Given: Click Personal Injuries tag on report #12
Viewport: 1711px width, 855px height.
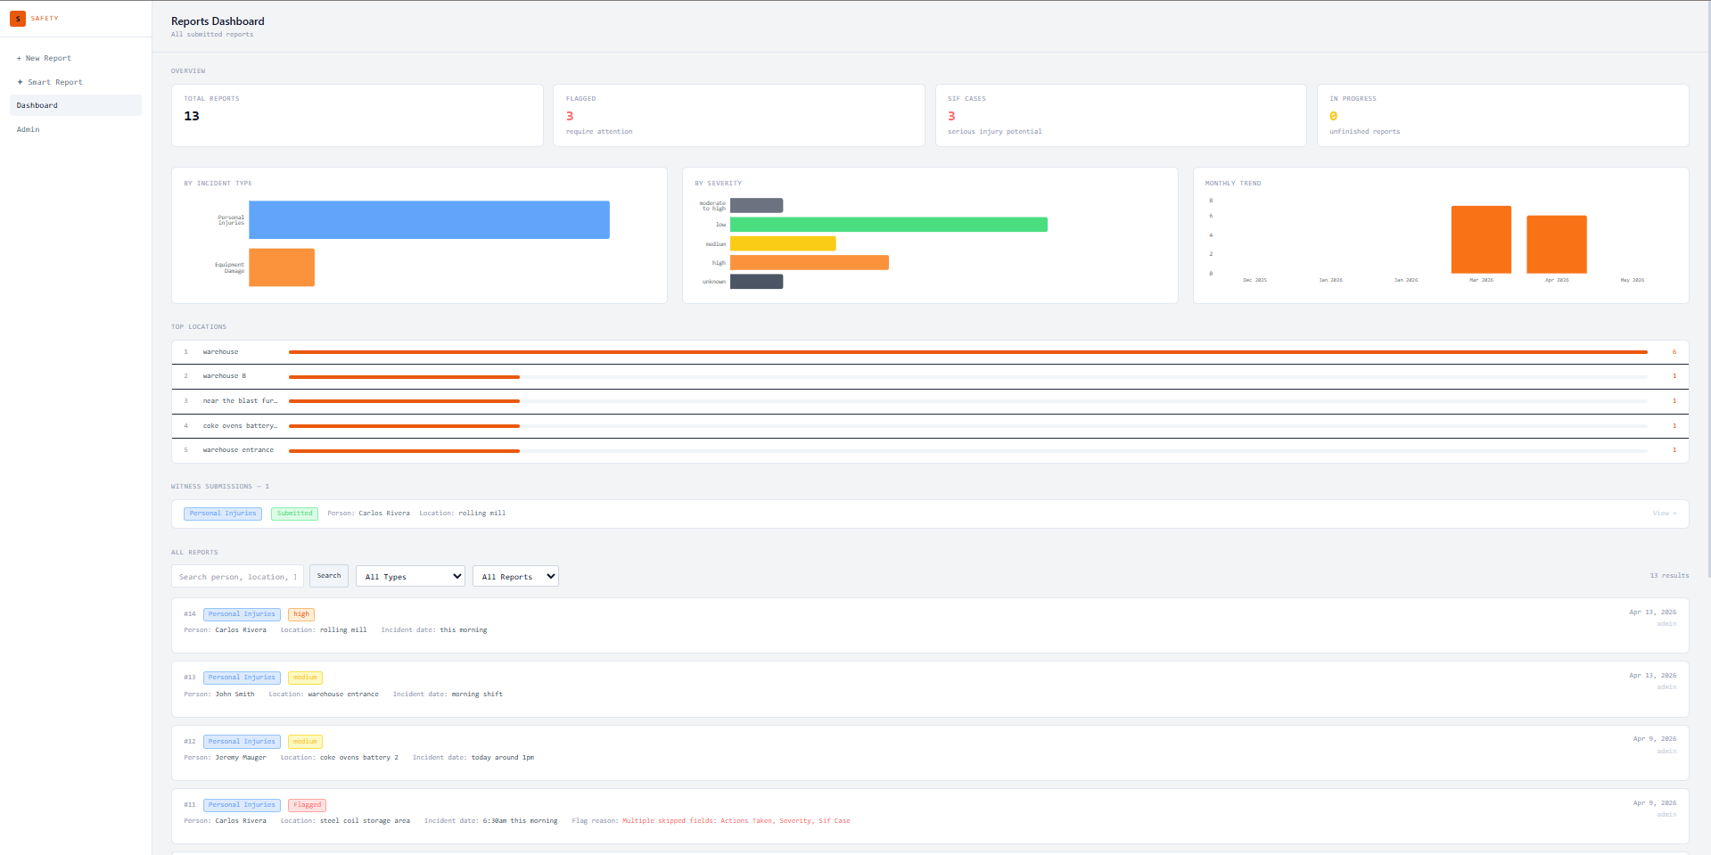Looking at the screenshot, I should point(242,742).
